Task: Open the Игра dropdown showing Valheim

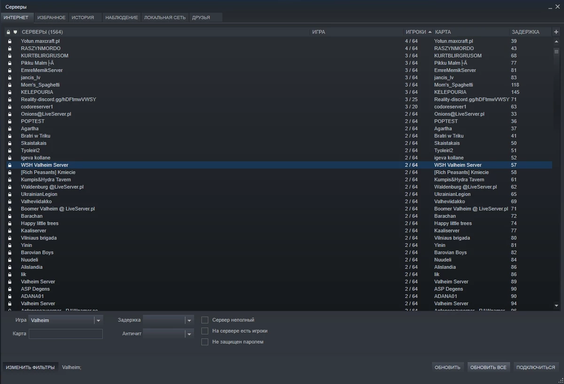Action: [x=65, y=320]
